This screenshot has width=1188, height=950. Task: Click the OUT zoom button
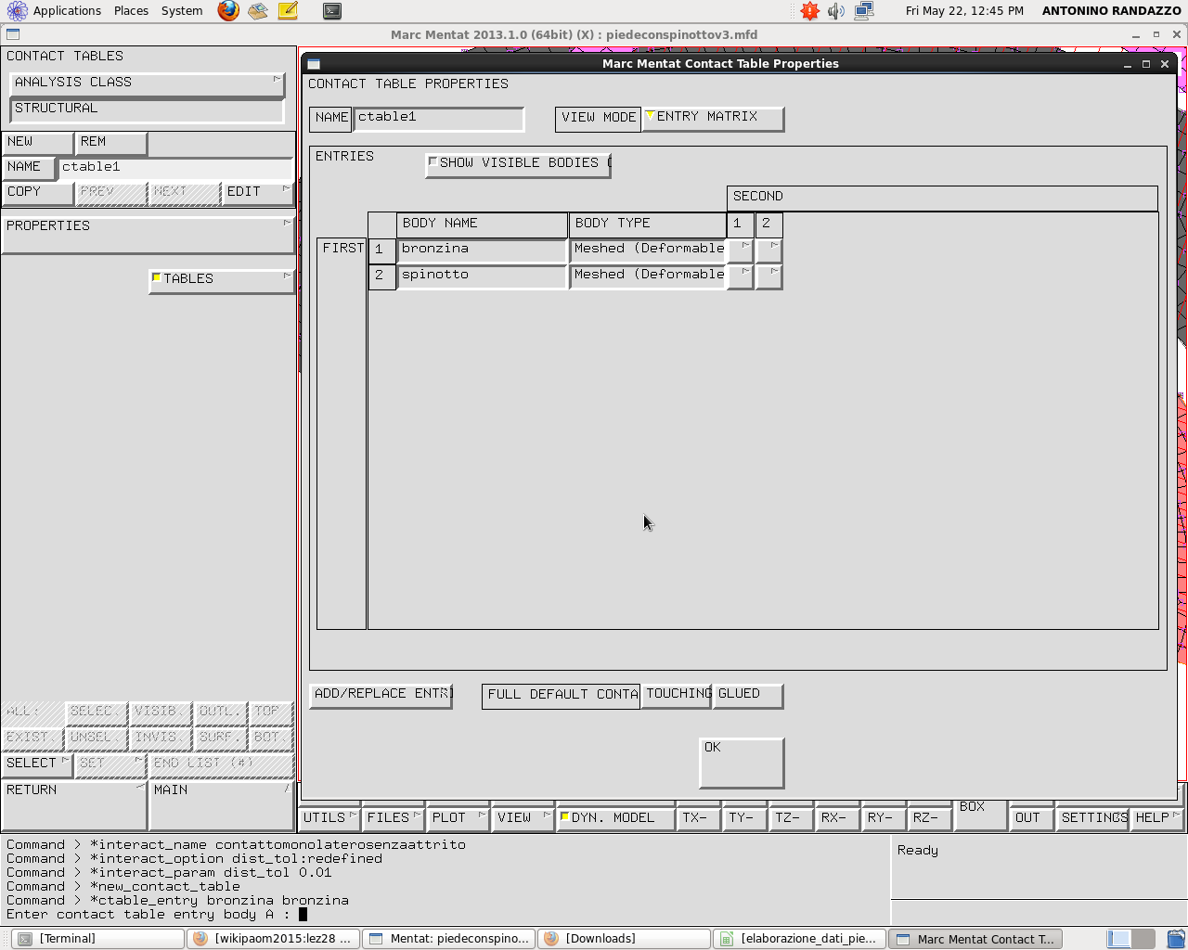click(x=1031, y=818)
